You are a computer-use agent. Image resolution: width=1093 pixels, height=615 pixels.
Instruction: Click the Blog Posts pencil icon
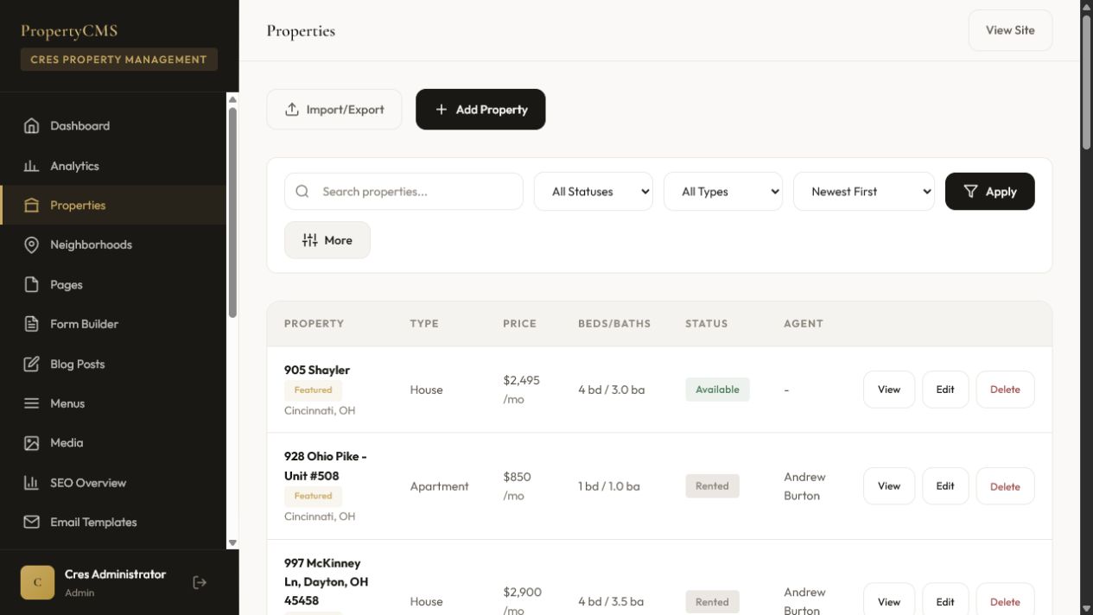coord(31,364)
